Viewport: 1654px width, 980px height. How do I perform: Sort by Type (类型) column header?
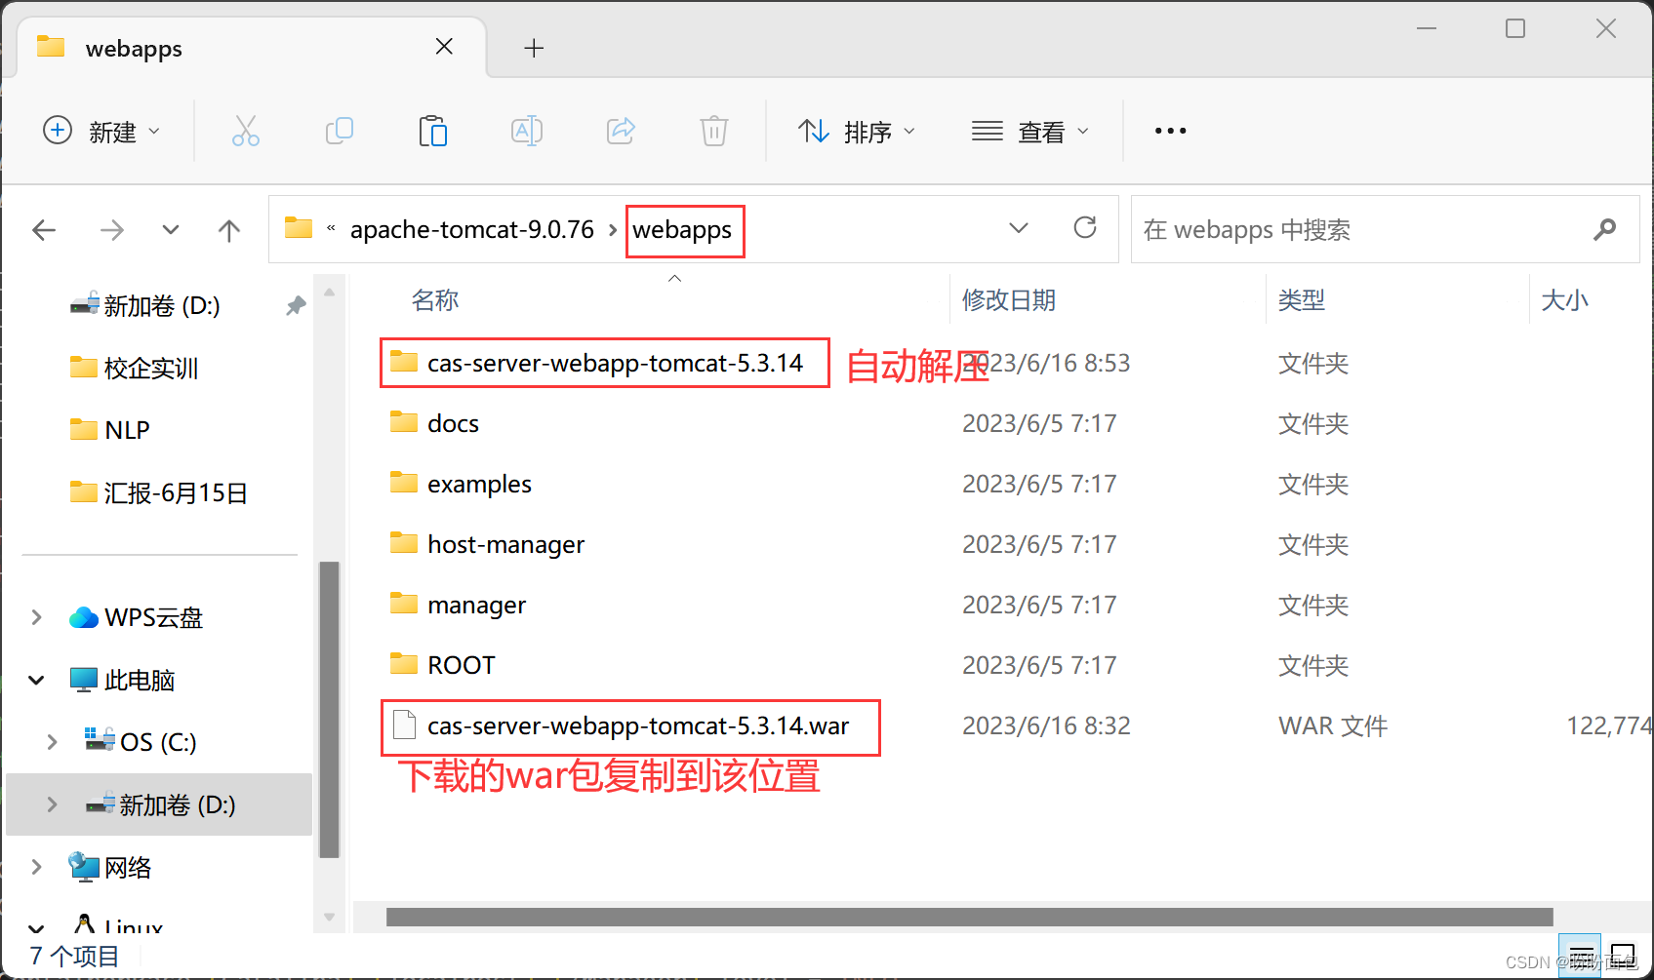[x=1302, y=300]
